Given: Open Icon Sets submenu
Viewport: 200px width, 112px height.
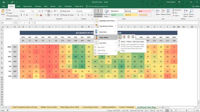Looking at the screenshot, I should (106, 43).
